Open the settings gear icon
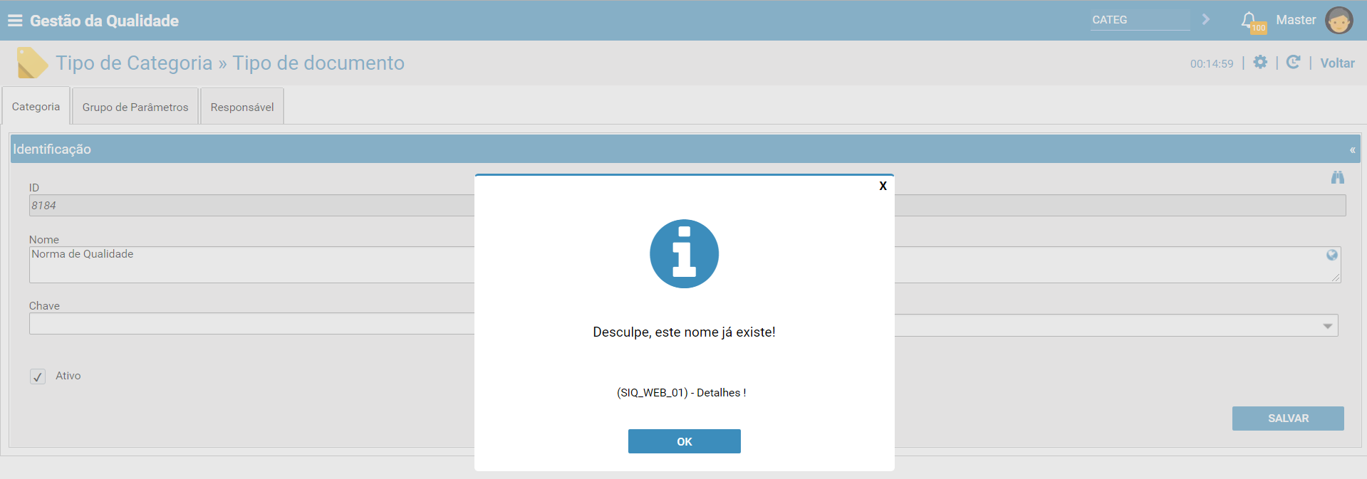 [1260, 62]
